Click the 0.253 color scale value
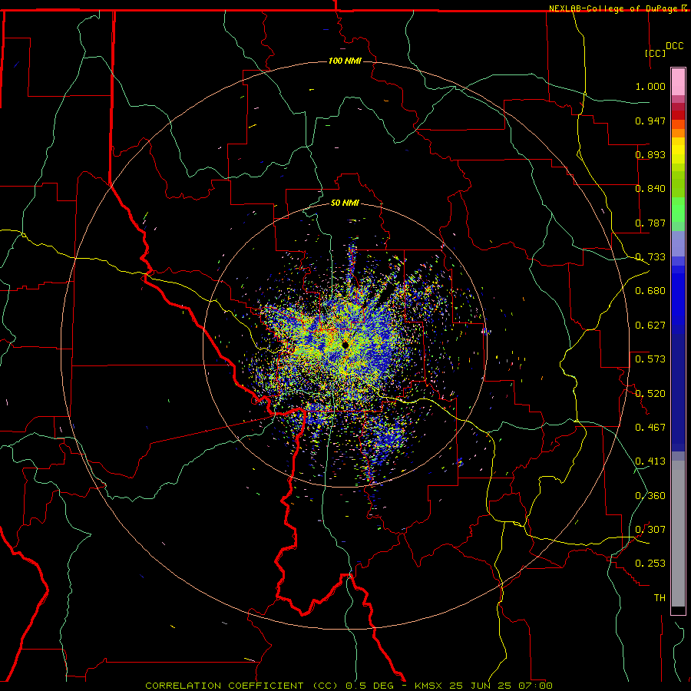691x691 pixels. (x=650, y=564)
